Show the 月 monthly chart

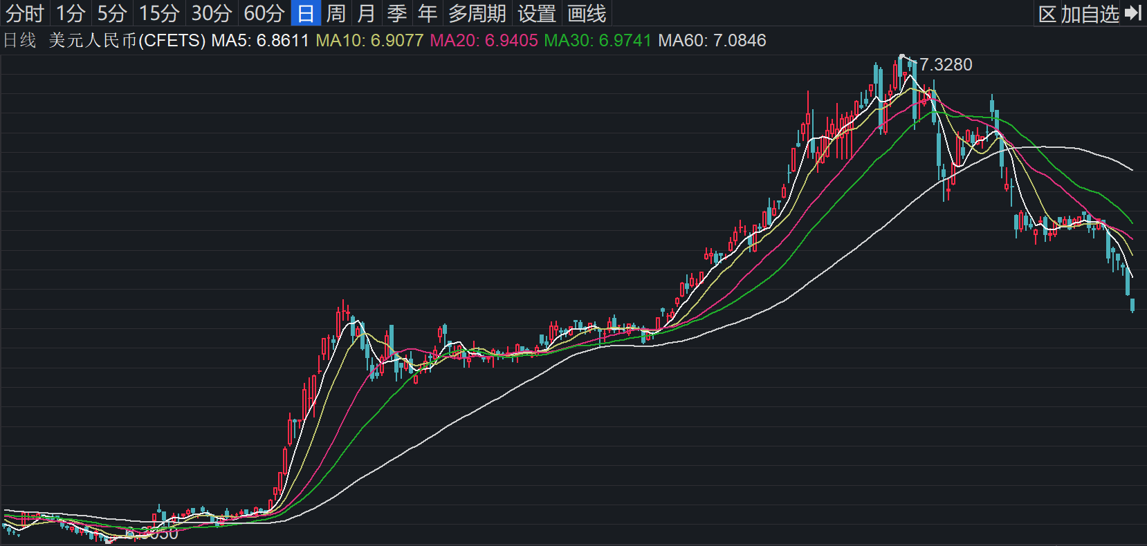coord(367,13)
